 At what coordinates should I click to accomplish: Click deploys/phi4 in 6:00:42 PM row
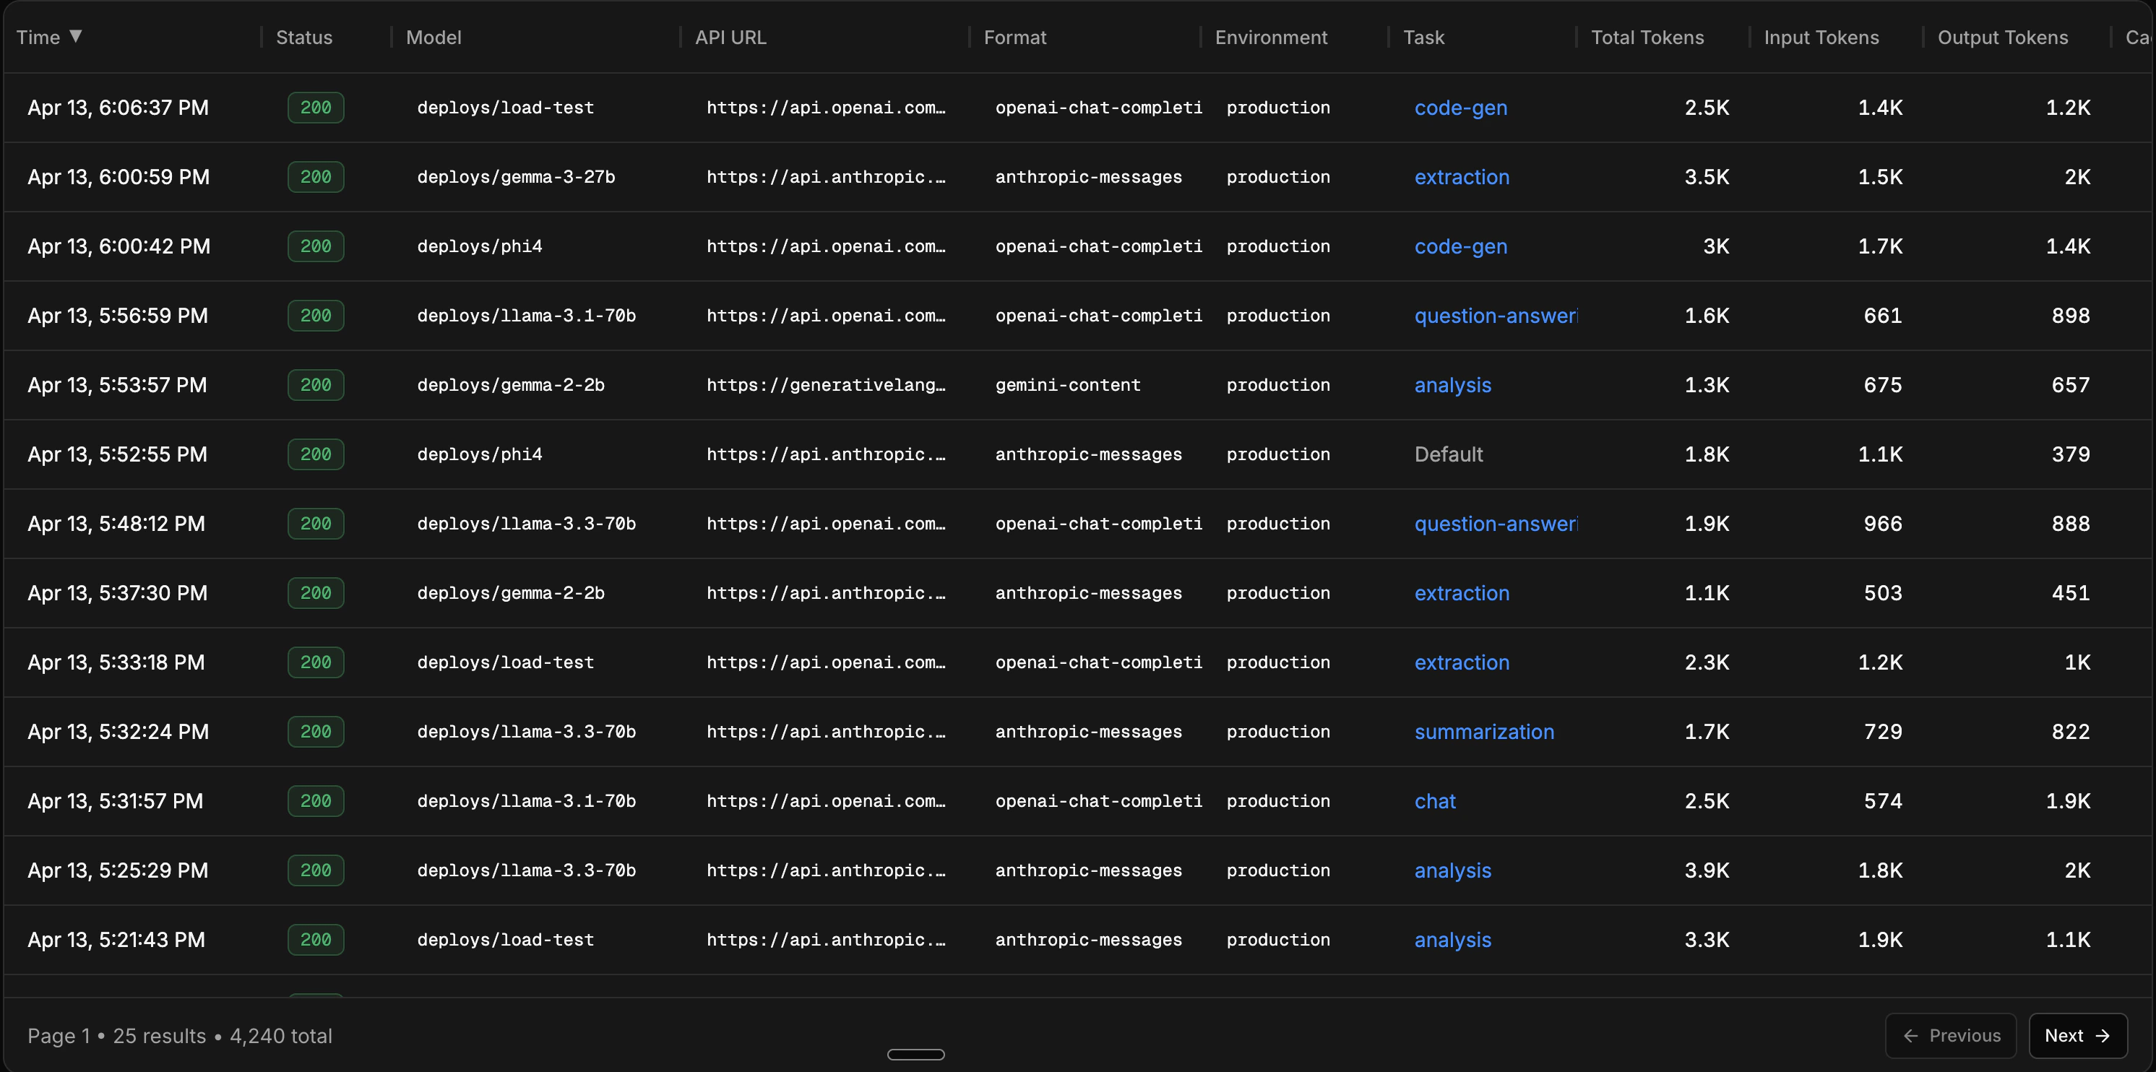pos(480,247)
